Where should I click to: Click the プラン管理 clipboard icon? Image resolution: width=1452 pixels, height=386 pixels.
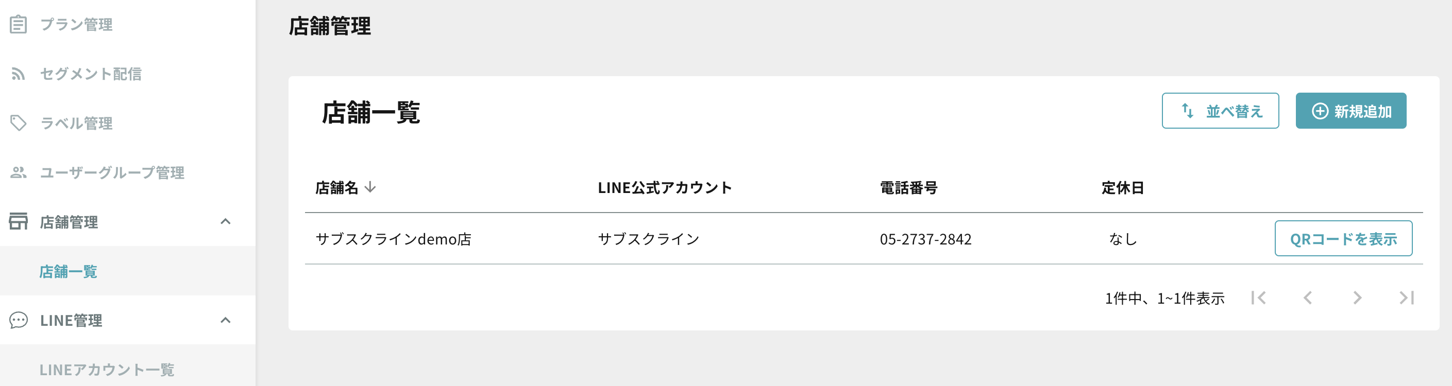click(18, 25)
